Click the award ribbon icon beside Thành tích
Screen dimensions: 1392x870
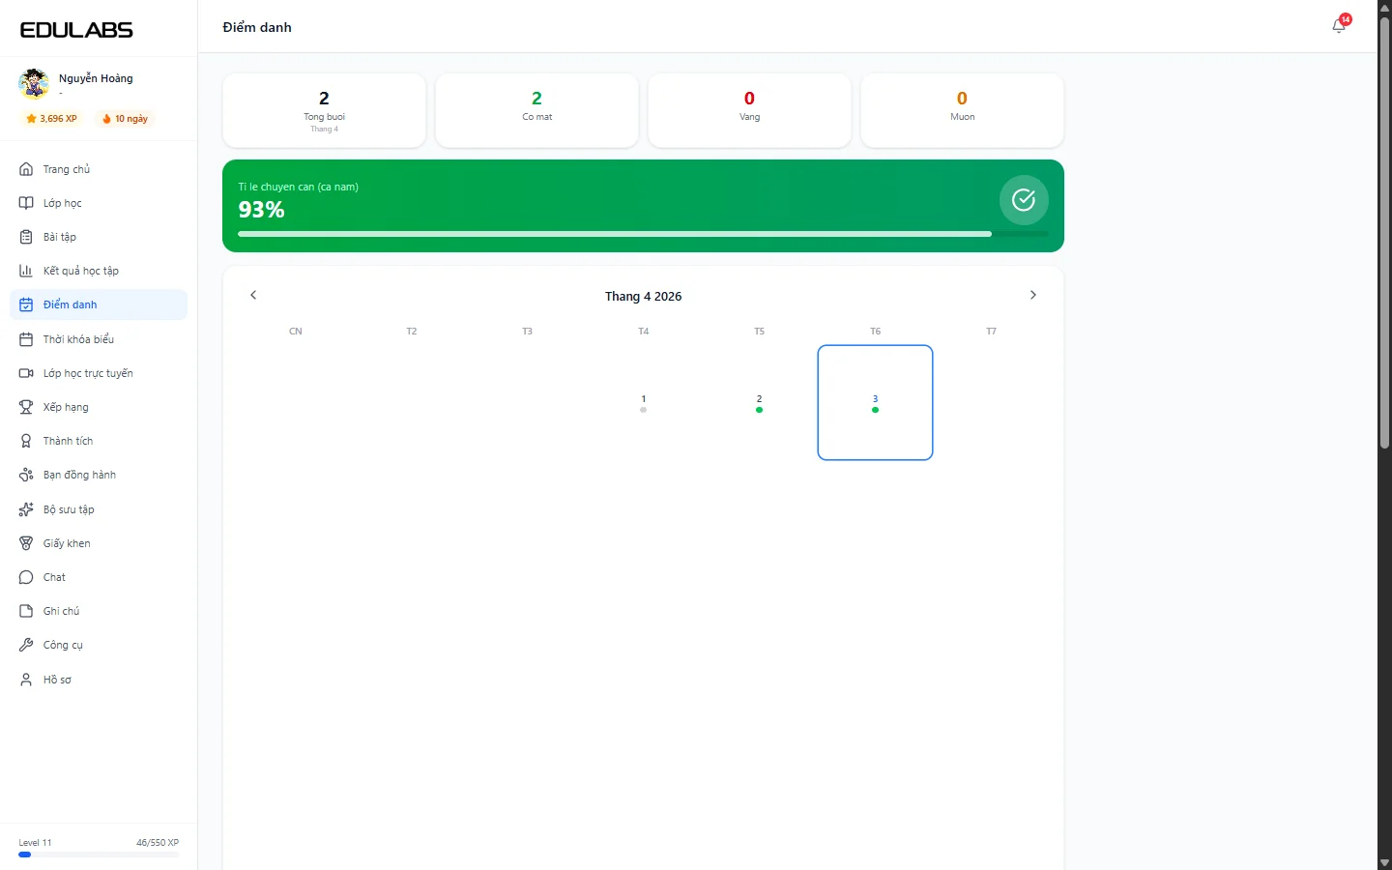26,441
